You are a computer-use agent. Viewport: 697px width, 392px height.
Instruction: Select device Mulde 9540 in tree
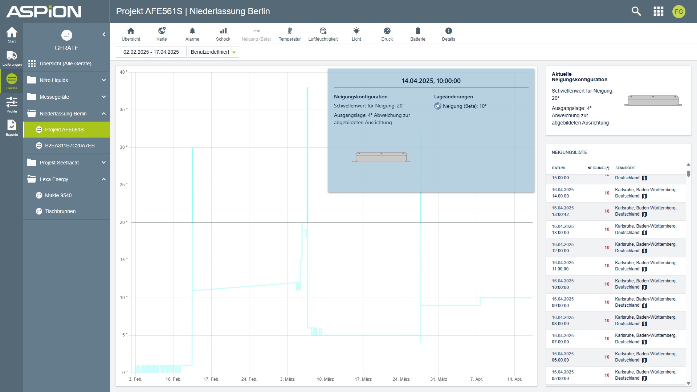58,195
